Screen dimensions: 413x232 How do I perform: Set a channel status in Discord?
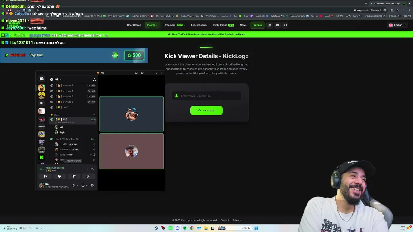click(64, 123)
